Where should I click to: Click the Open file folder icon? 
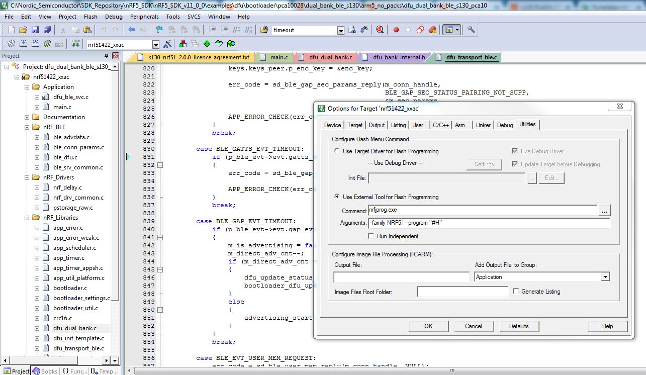(x=23, y=30)
